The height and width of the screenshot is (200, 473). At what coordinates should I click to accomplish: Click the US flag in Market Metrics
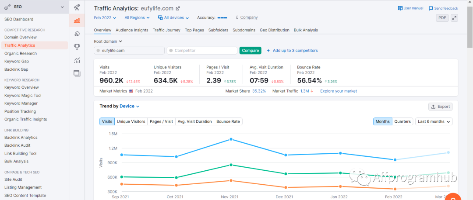pos(131,91)
